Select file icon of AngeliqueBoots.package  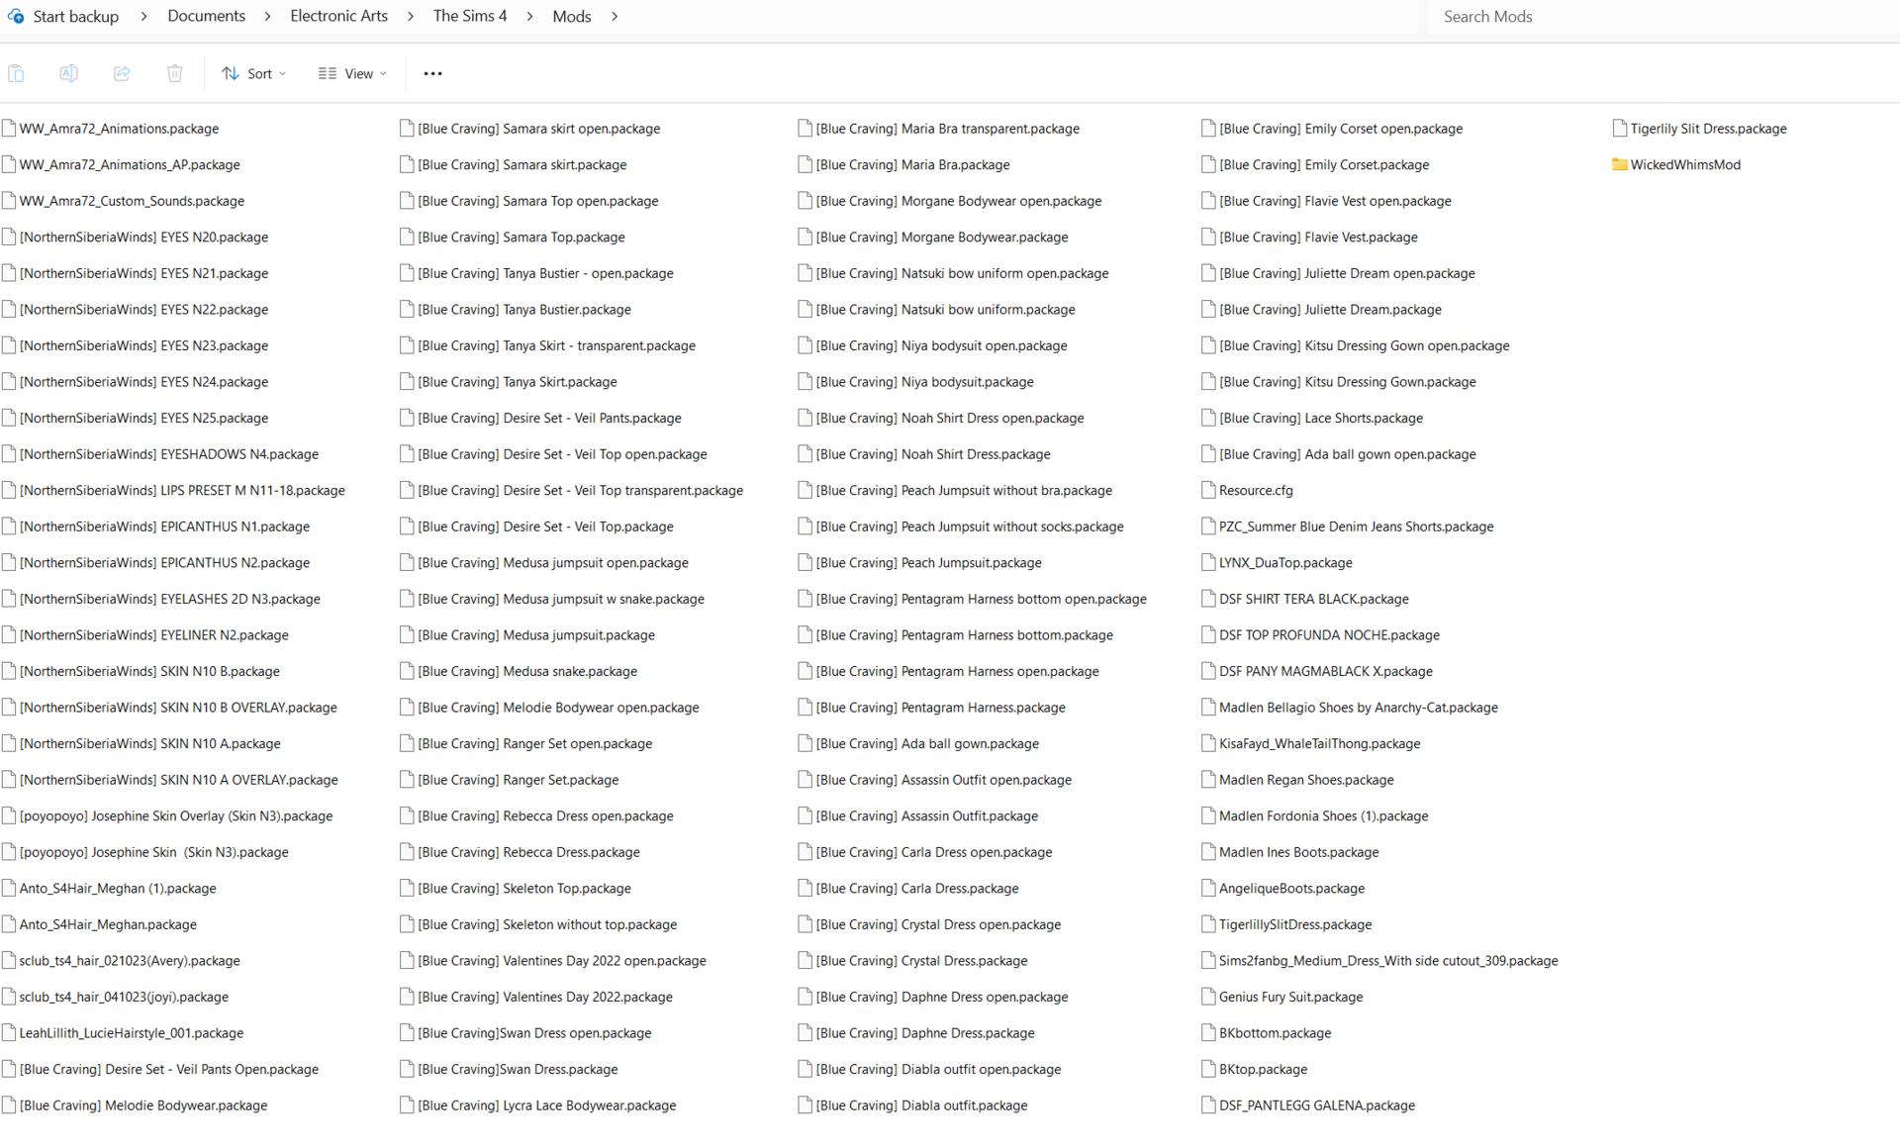(x=1208, y=888)
